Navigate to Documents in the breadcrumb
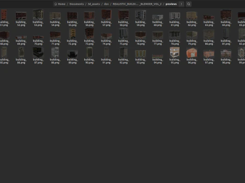 (77, 4)
